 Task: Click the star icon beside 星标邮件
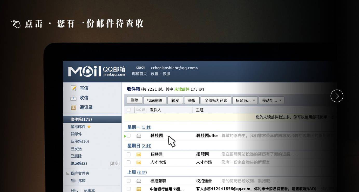pos(89,127)
